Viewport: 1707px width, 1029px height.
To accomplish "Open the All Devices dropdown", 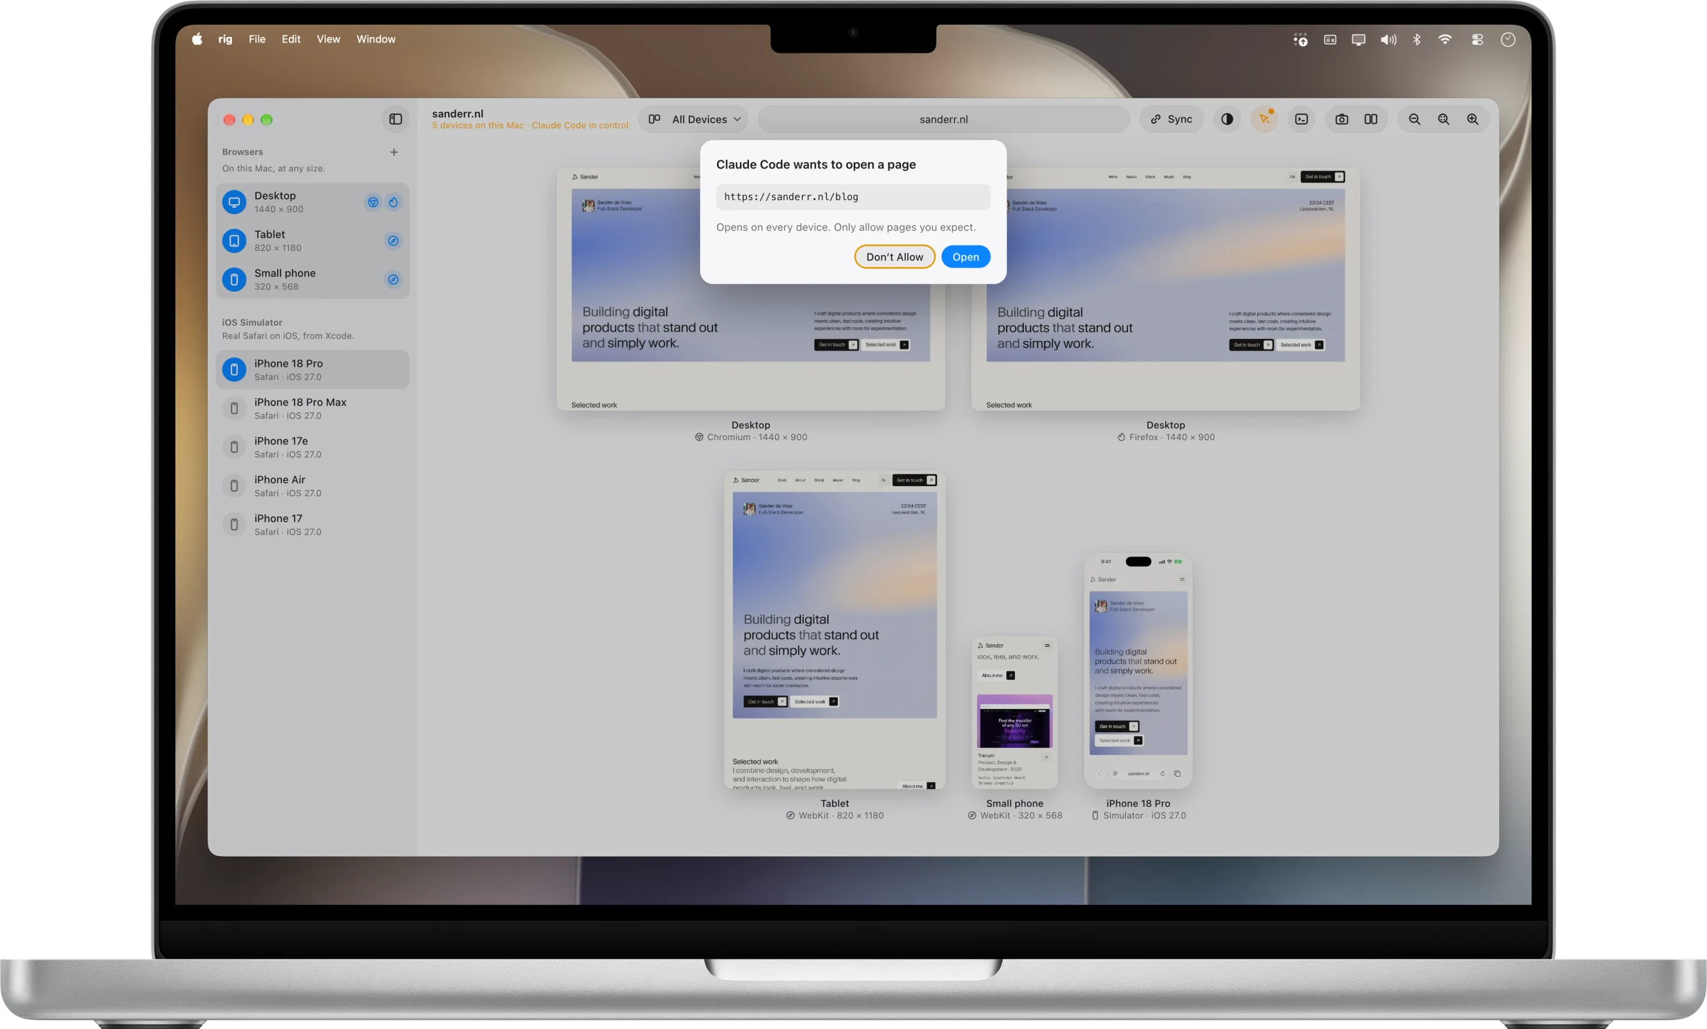I will (694, 119).
